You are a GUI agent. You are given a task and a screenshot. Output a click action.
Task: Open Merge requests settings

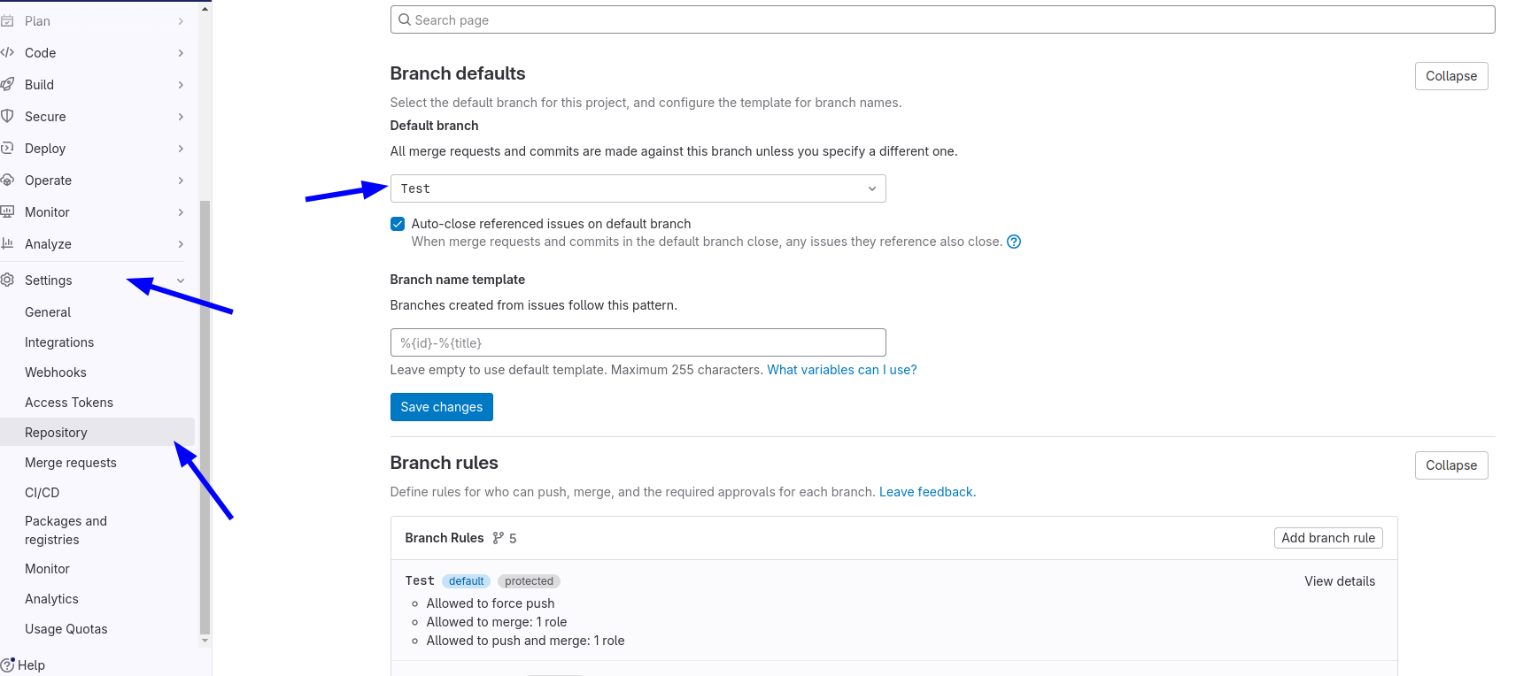(71, 463)
